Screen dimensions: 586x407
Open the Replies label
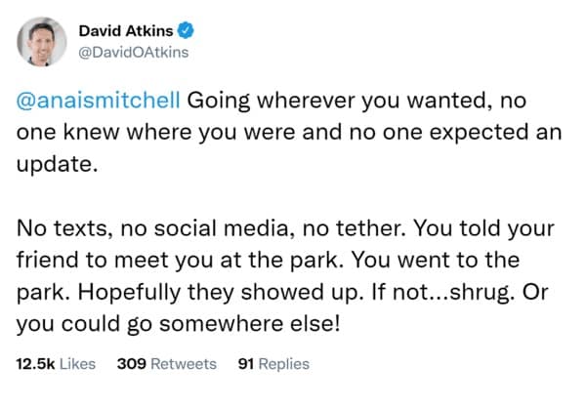click(286, 364)
